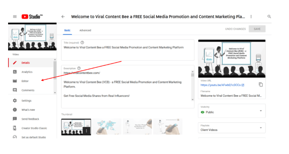Open the selected thumbnail's three-dot menu

pyautogui.click(x=86, y=131)
